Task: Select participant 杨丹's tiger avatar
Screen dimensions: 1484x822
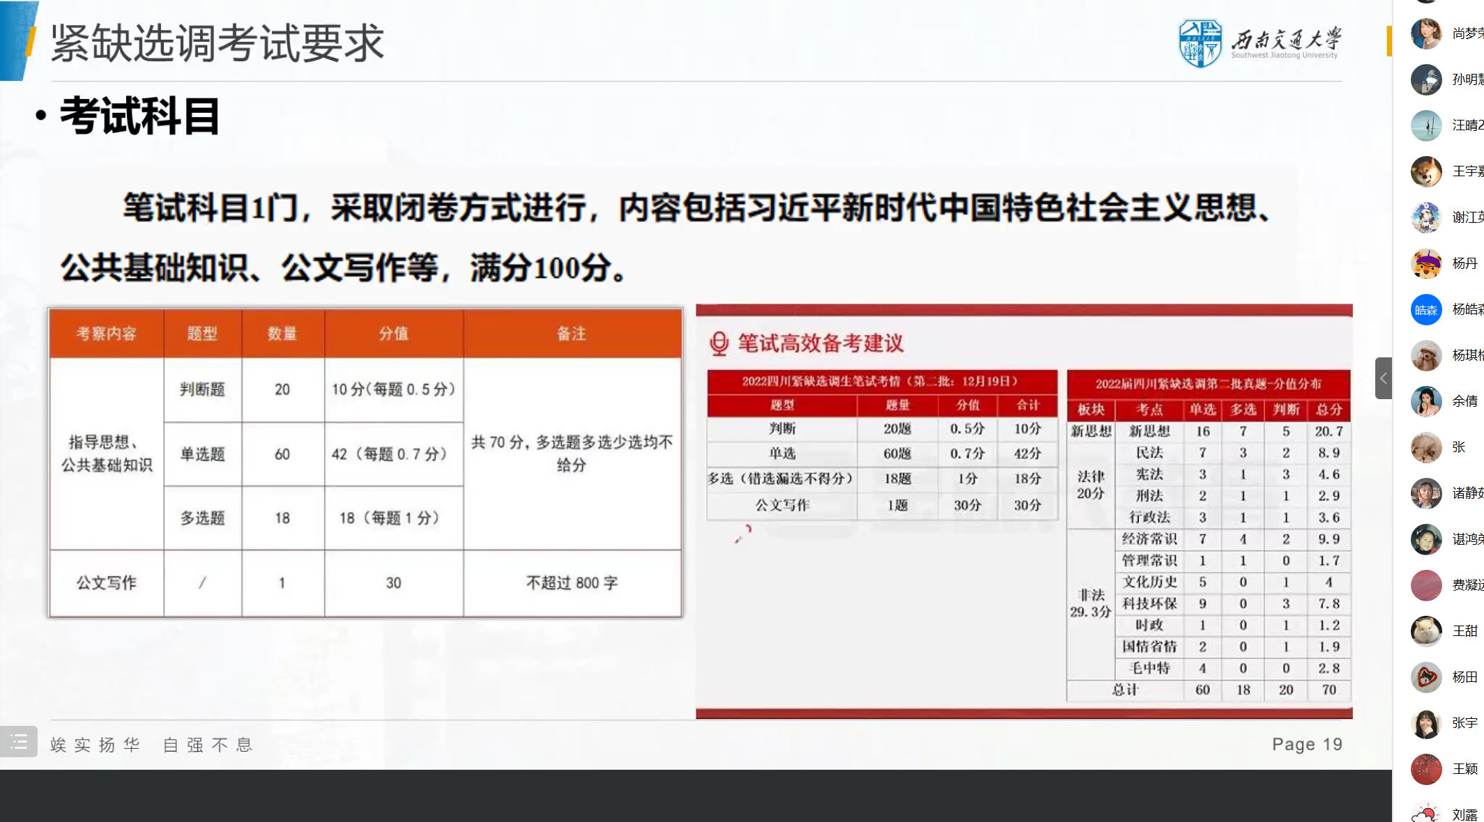Action: click(1426, 263)
